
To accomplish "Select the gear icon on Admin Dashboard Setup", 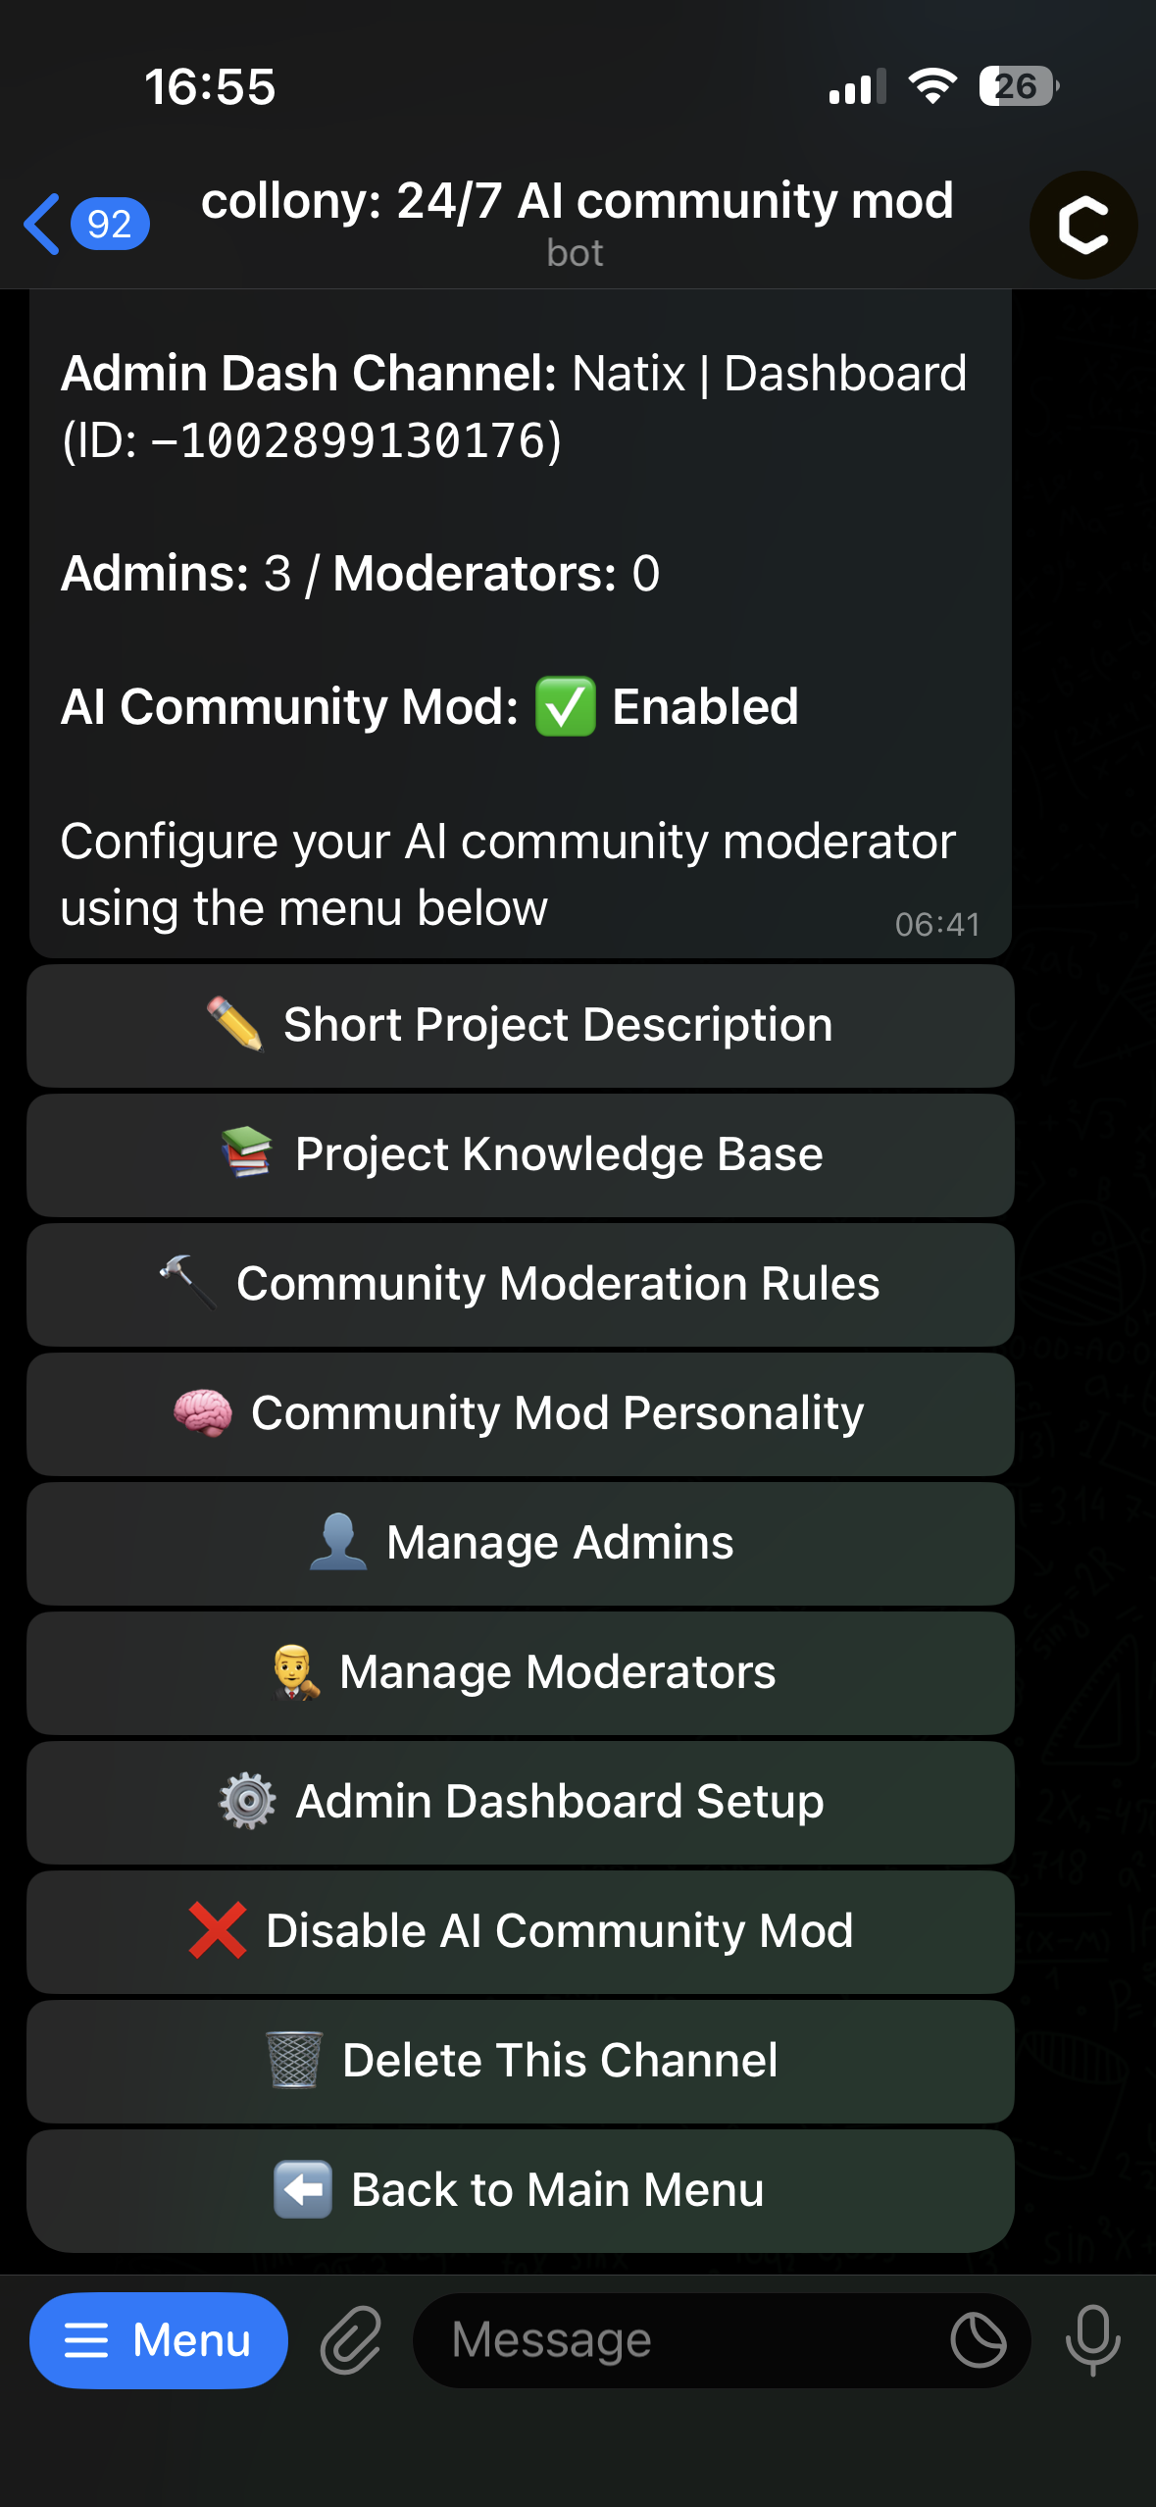I will [x=246, y=1801].
